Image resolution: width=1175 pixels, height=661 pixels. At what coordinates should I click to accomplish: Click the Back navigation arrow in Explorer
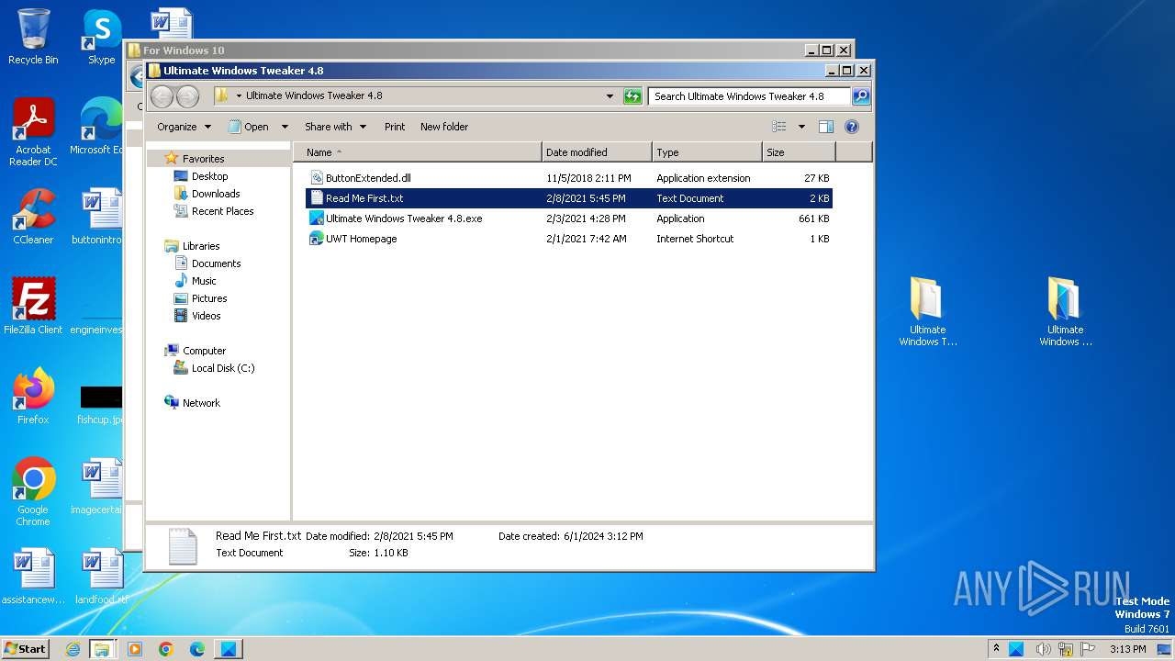point(162,95)
